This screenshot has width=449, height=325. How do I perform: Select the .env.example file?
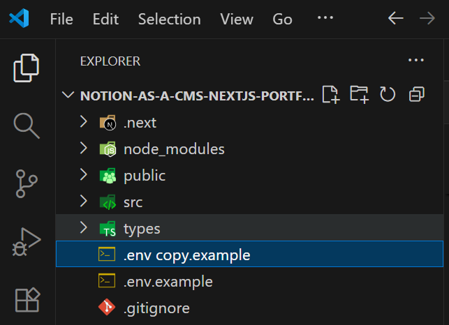tap(168, 282)
